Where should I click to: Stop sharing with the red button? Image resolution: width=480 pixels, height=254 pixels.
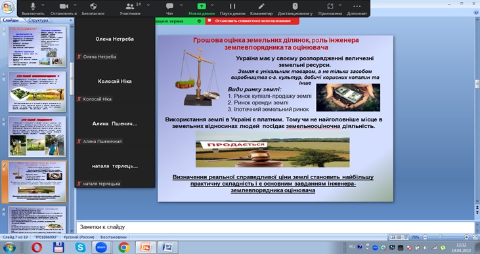(x=252, y=21)
